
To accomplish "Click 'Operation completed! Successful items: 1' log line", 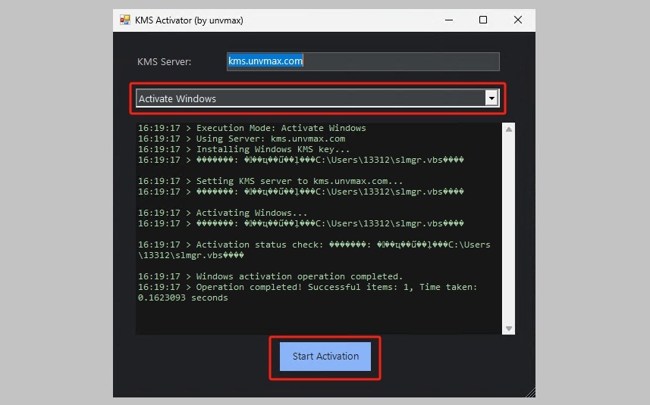I will point(308,287).
